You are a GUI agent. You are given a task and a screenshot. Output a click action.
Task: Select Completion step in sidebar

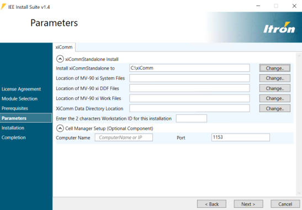tap(13, 138)
